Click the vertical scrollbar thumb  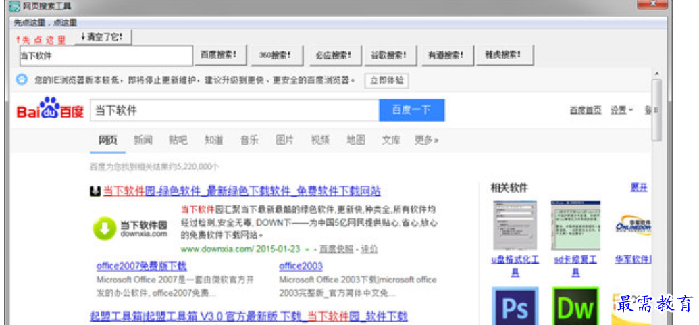pyautogui.click(x=656, y=110)
